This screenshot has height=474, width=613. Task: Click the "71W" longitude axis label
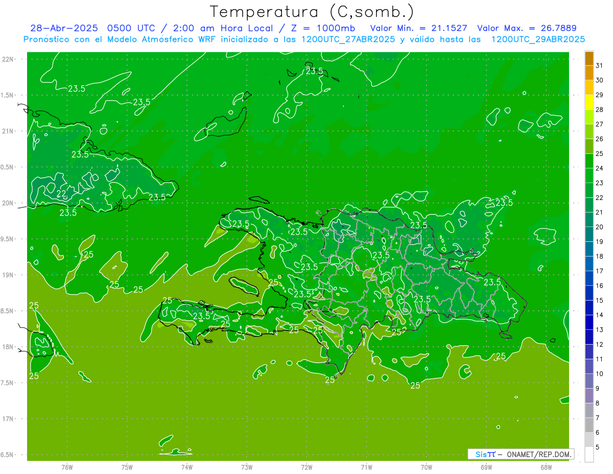(366, 467)
